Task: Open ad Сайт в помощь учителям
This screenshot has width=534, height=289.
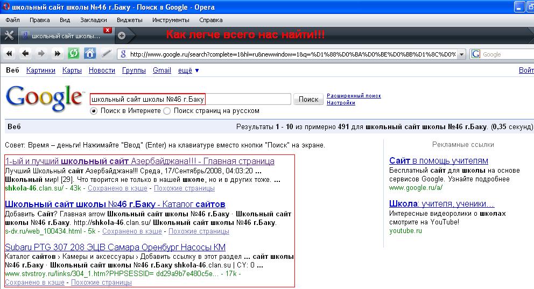Action: coord(439,161)
